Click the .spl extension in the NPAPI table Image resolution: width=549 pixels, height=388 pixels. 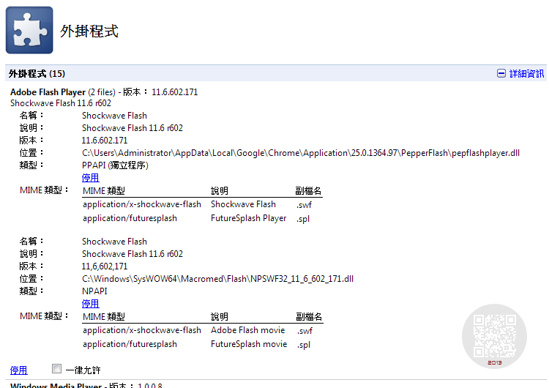click(x=304, y=345)
